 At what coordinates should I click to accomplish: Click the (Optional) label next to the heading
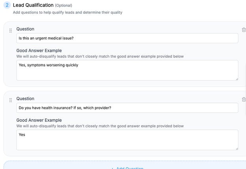pos(66,6)
